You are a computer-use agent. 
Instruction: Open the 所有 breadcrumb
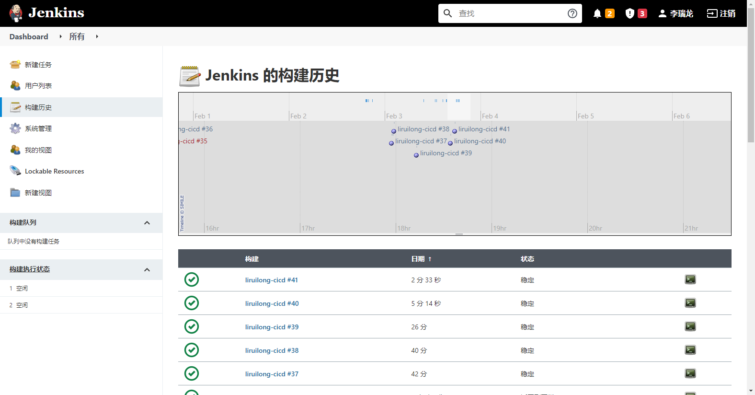(x=77, y=36)
